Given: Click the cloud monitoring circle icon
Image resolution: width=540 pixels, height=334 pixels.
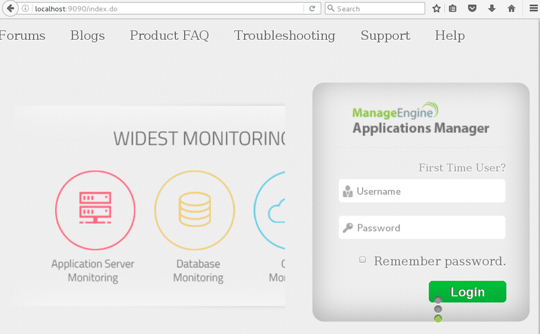Looking at the screenshot, I should [x=270, y=210].
